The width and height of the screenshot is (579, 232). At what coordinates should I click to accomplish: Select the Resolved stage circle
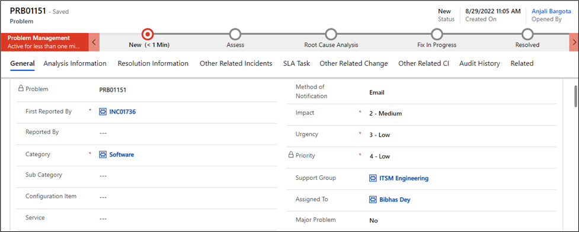click(x=527, y=34)
